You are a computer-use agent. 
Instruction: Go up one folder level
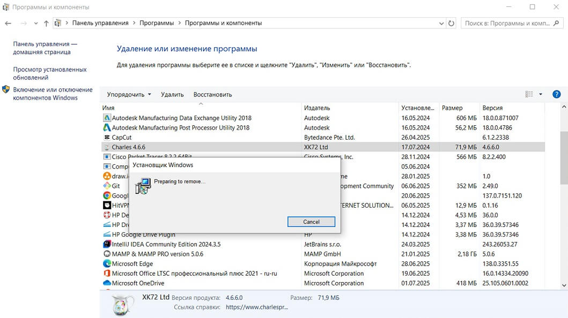tap(46, 23)
